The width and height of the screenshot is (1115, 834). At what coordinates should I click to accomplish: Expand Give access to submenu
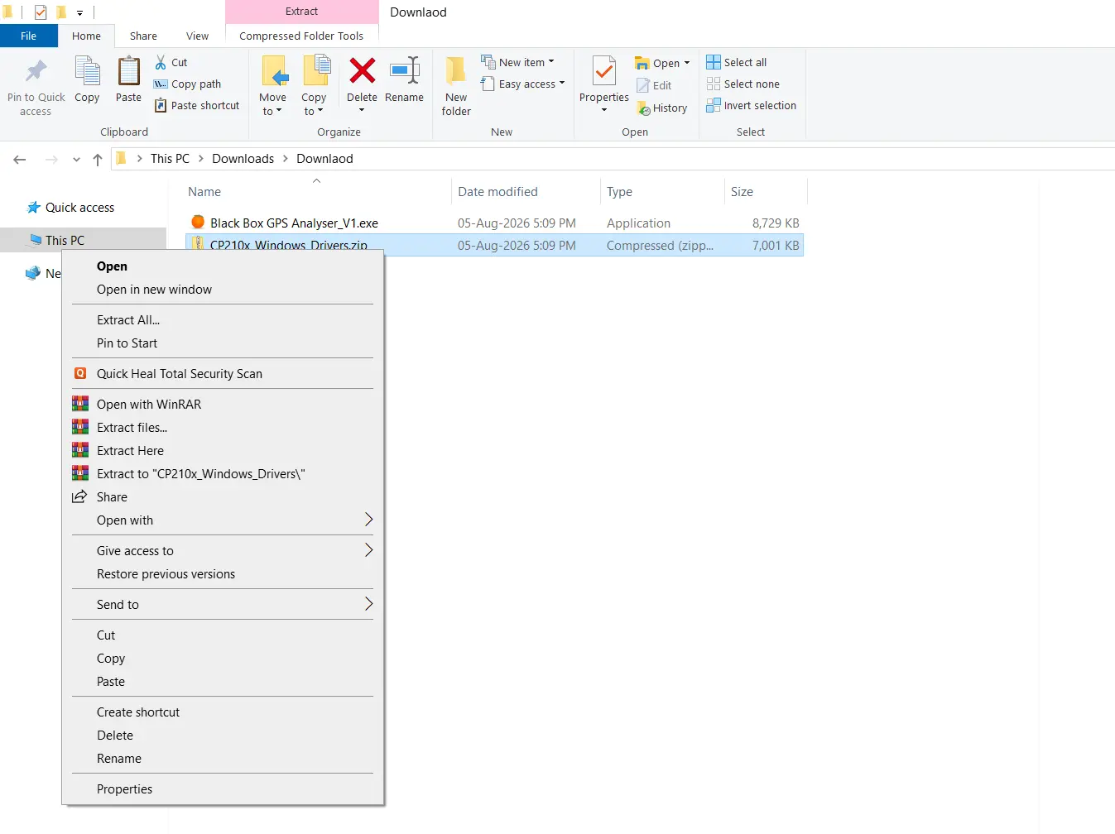coord(223,551)
